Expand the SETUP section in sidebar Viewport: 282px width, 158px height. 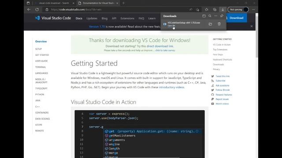tap(38, 49)
